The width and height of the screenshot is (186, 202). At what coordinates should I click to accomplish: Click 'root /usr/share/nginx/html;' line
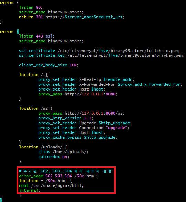click(51, 185)
